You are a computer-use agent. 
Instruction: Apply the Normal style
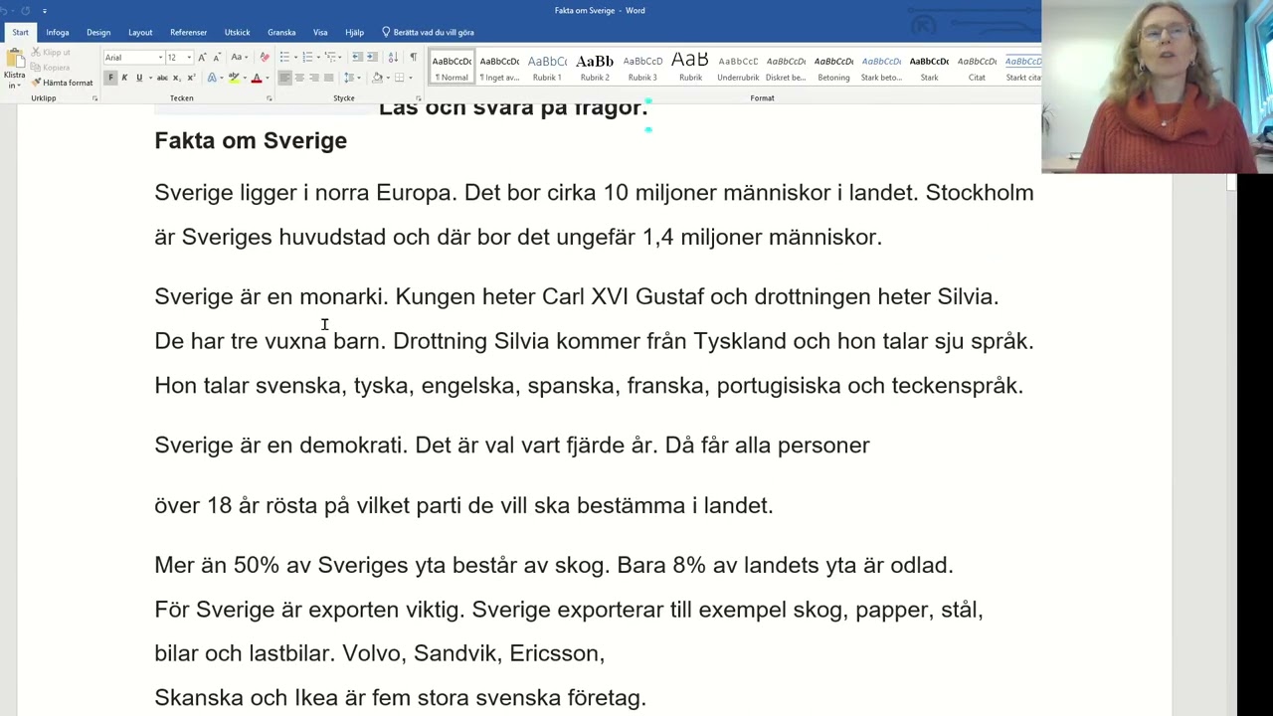[x=452, y=68]
